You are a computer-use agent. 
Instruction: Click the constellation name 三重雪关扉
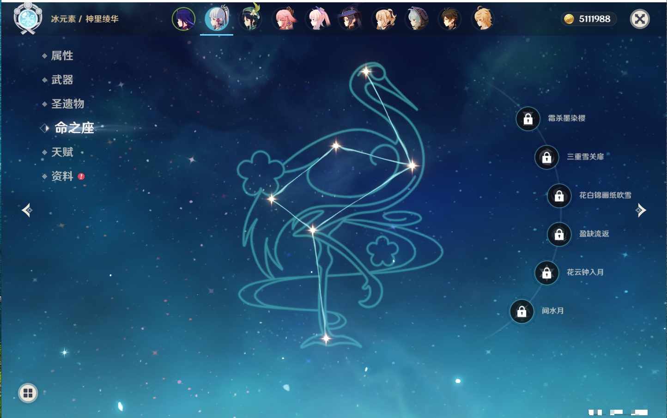[x=586, y=157]
